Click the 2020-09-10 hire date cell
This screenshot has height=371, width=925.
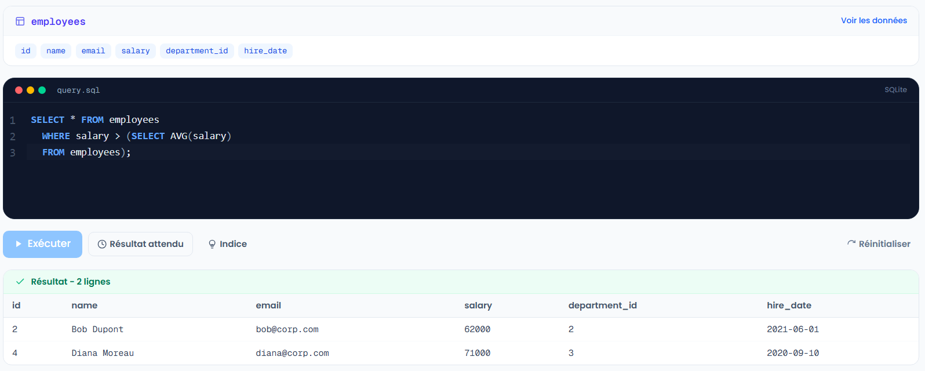tap(793, 353)
